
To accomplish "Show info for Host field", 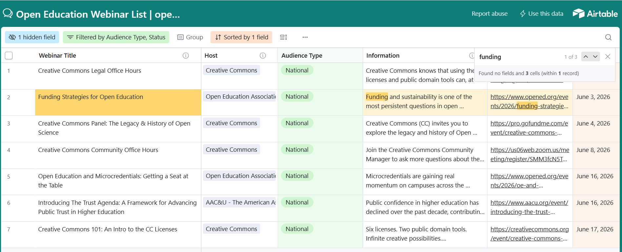I will tap(263, 56).
